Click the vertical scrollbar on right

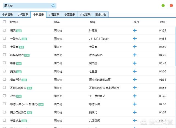tap(175, 47)
